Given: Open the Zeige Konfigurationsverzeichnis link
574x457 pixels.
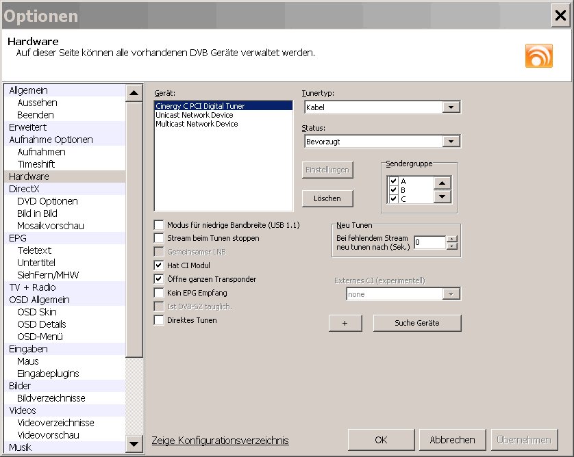Looking at the screenshot, I should click(220, 441).
